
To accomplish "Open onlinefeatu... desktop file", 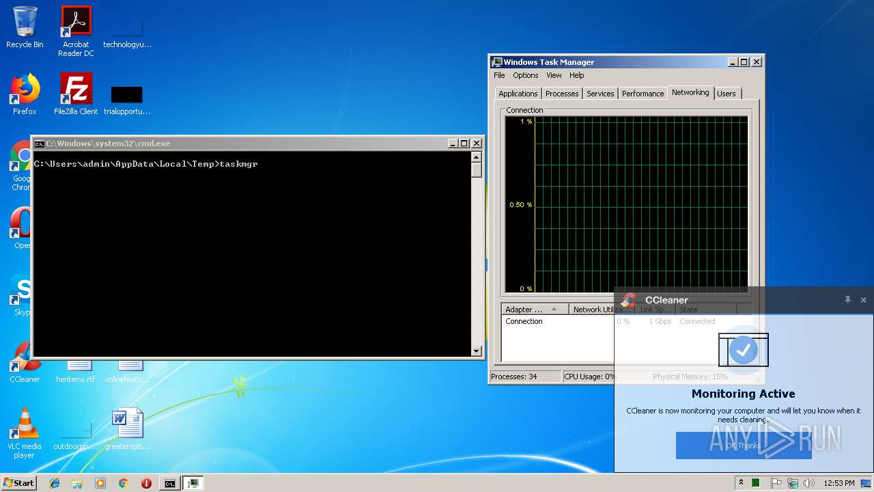I will coord(127,370).
